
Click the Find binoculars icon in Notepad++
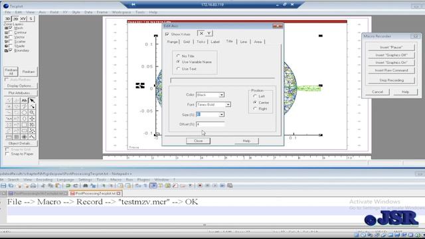(86, 186)
